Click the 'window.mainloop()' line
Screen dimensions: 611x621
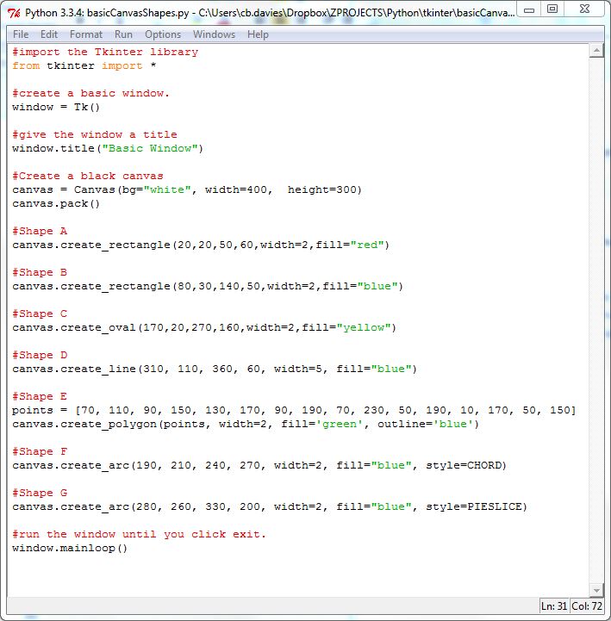pyautogui.click(x=70, y=548)
